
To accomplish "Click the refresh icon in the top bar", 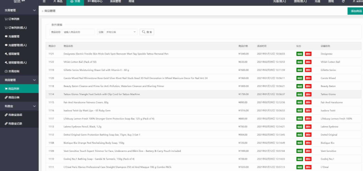I will click(x=343, y=1).
